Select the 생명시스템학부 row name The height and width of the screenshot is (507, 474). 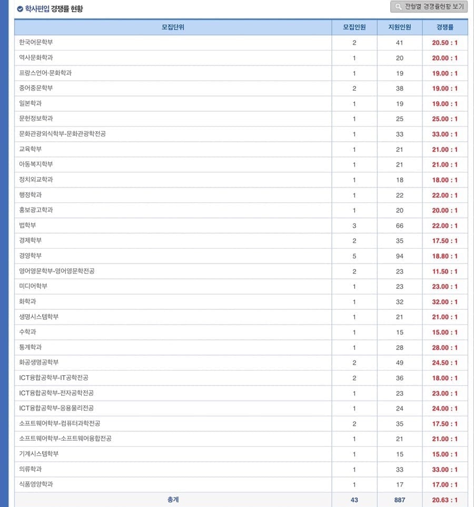[x=39, y=317]
